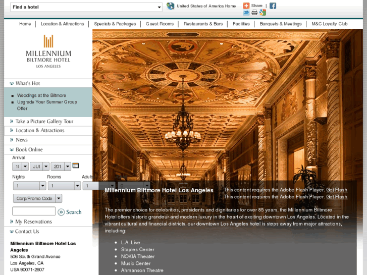The width and height of the screenshot is (367, 275).
Task: Open the Find a hotel dropdown
Action: 86,7
